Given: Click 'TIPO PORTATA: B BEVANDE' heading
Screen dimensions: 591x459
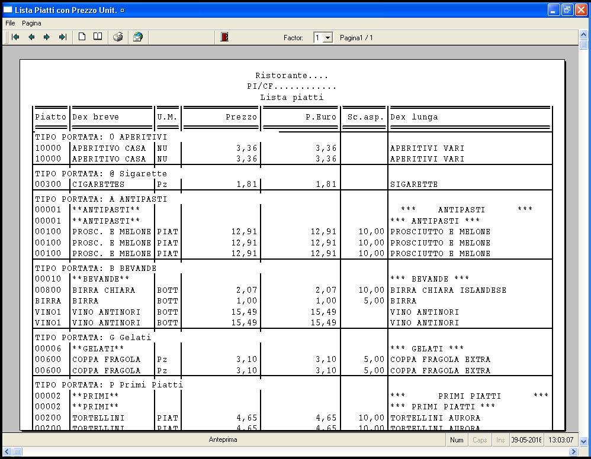Looking at the screenshot, I should coord(96,268).
